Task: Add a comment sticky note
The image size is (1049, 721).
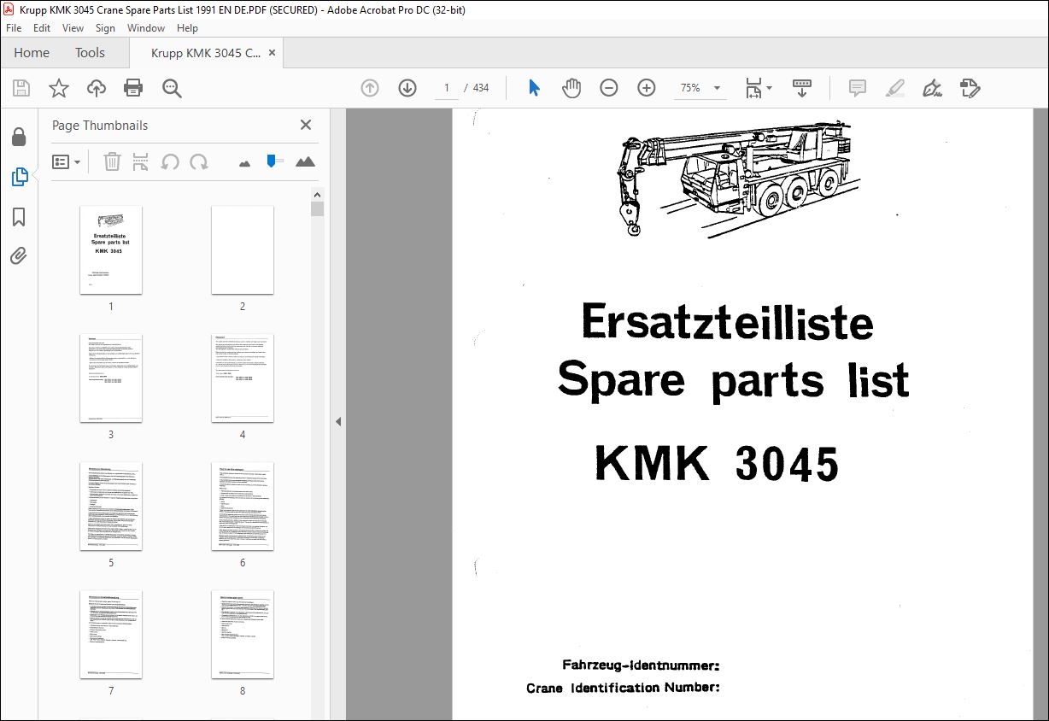Action: tap(857, 88)
